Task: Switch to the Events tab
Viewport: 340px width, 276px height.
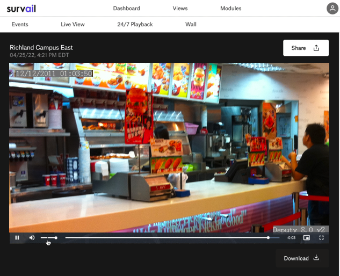Action: point(20,24)
